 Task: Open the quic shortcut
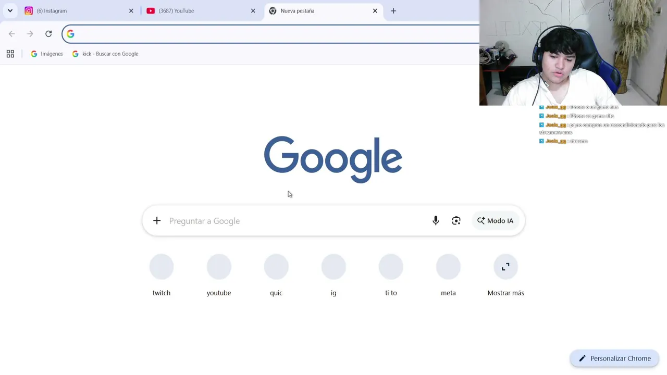(276, 276)
